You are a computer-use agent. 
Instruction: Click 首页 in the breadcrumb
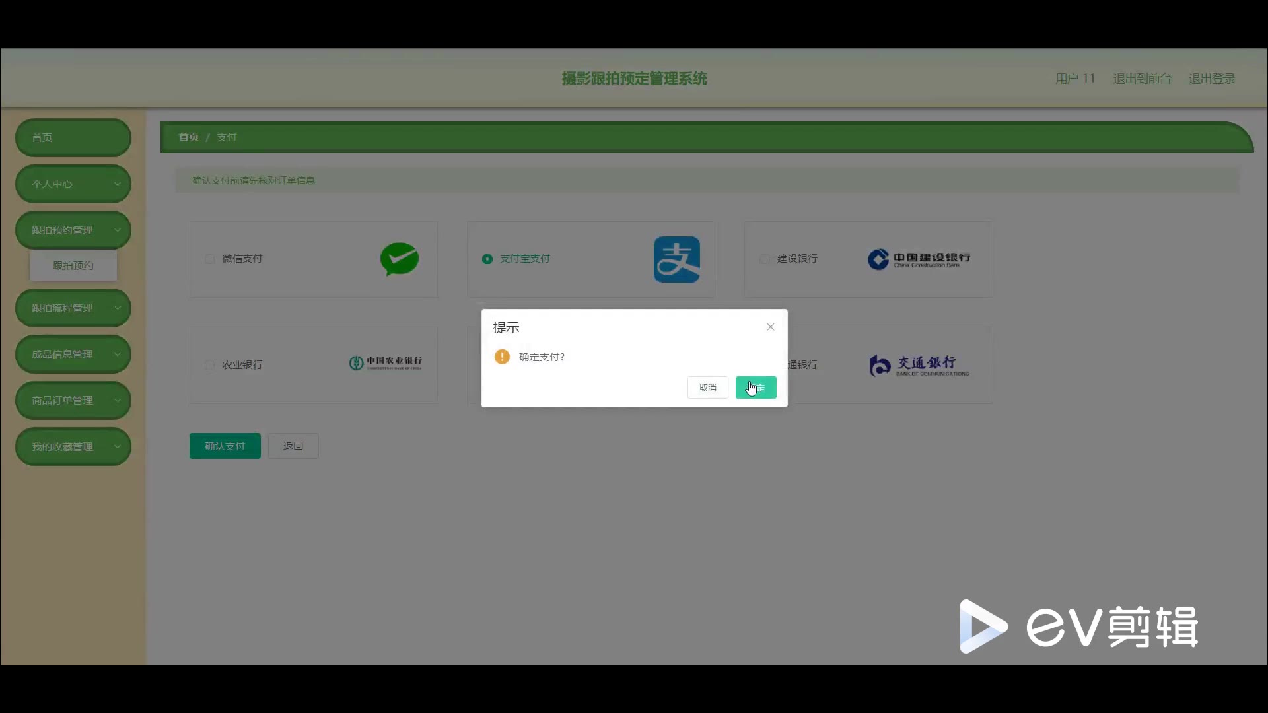[x=188, y=137]
